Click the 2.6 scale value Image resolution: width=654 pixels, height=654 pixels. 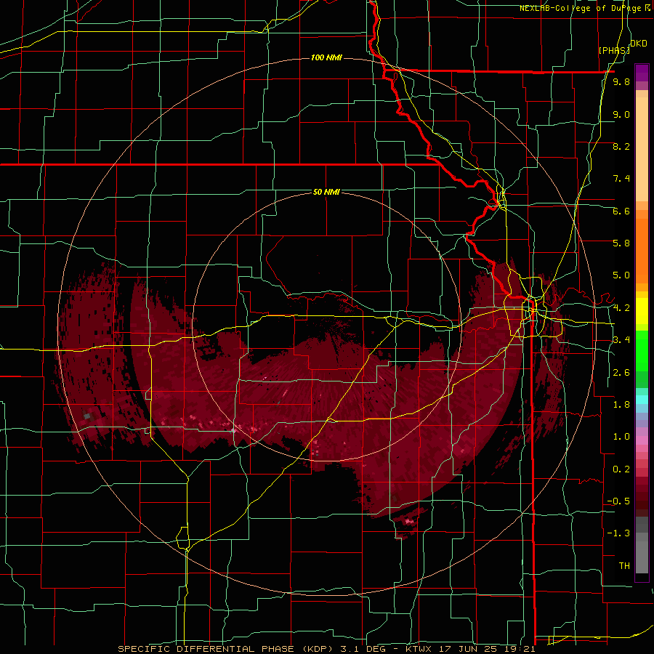click(621, 373)
